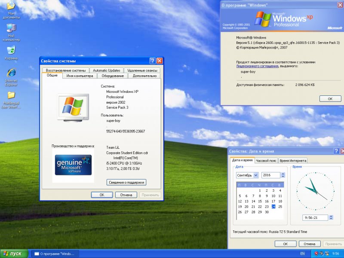Switch to Удаленные сеансы tab
This screenshot has width=344, height=258.
[x=142, y=71]
